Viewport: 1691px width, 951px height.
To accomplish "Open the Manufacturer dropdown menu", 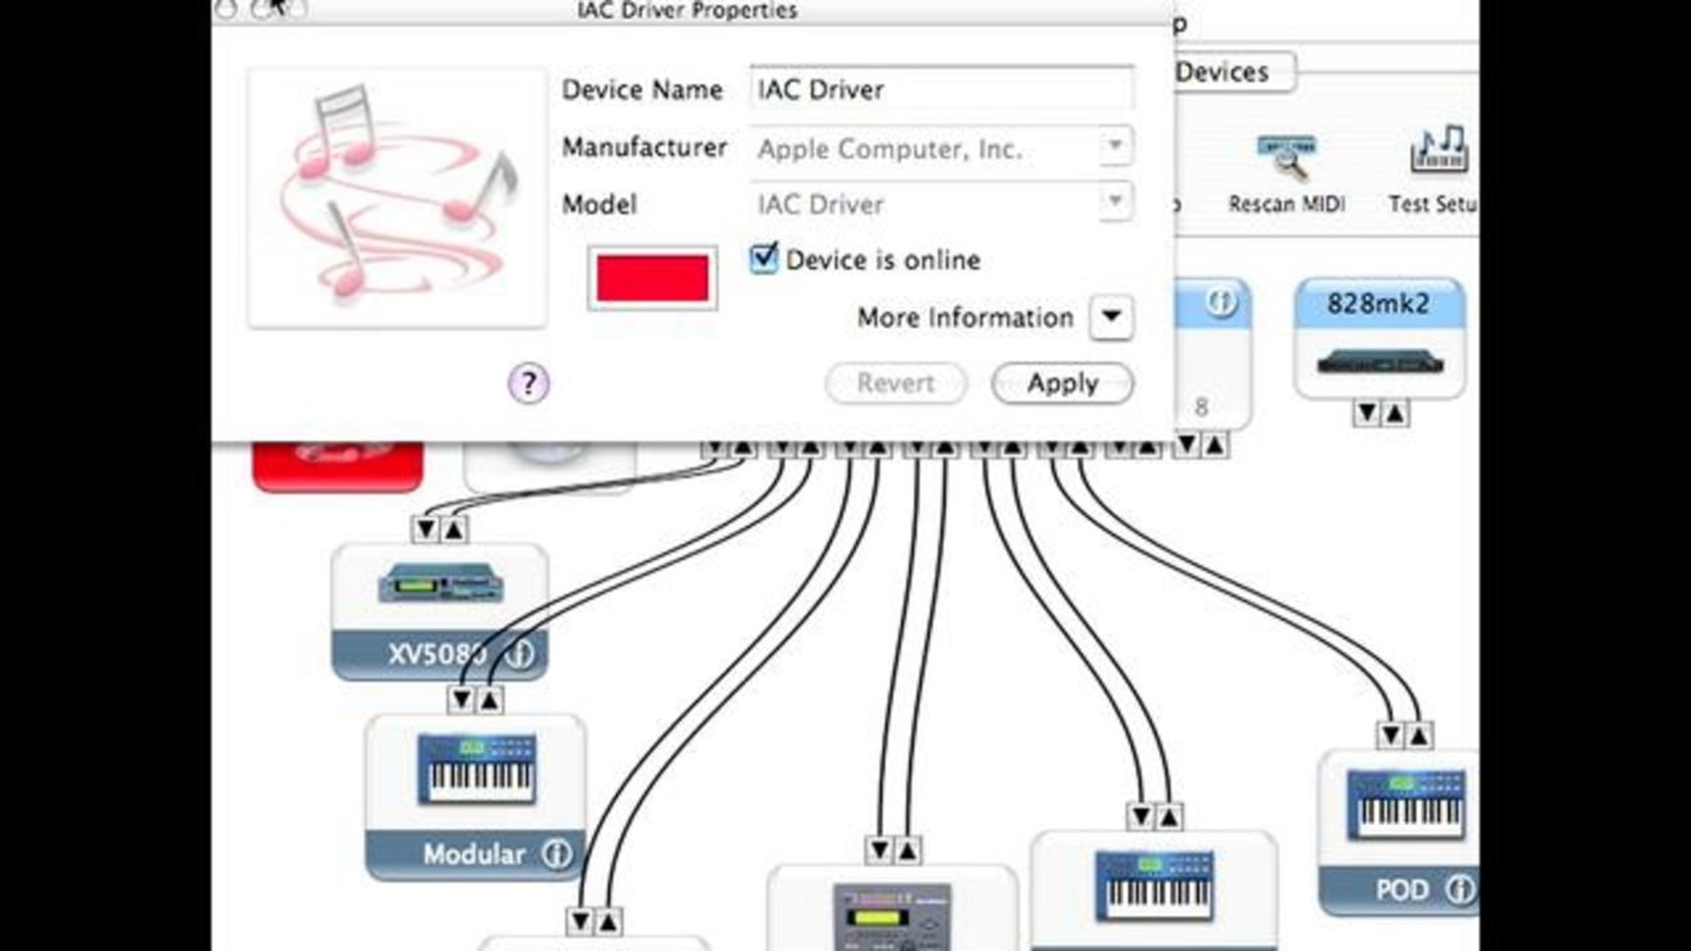I will click(x=1115, y=147).
